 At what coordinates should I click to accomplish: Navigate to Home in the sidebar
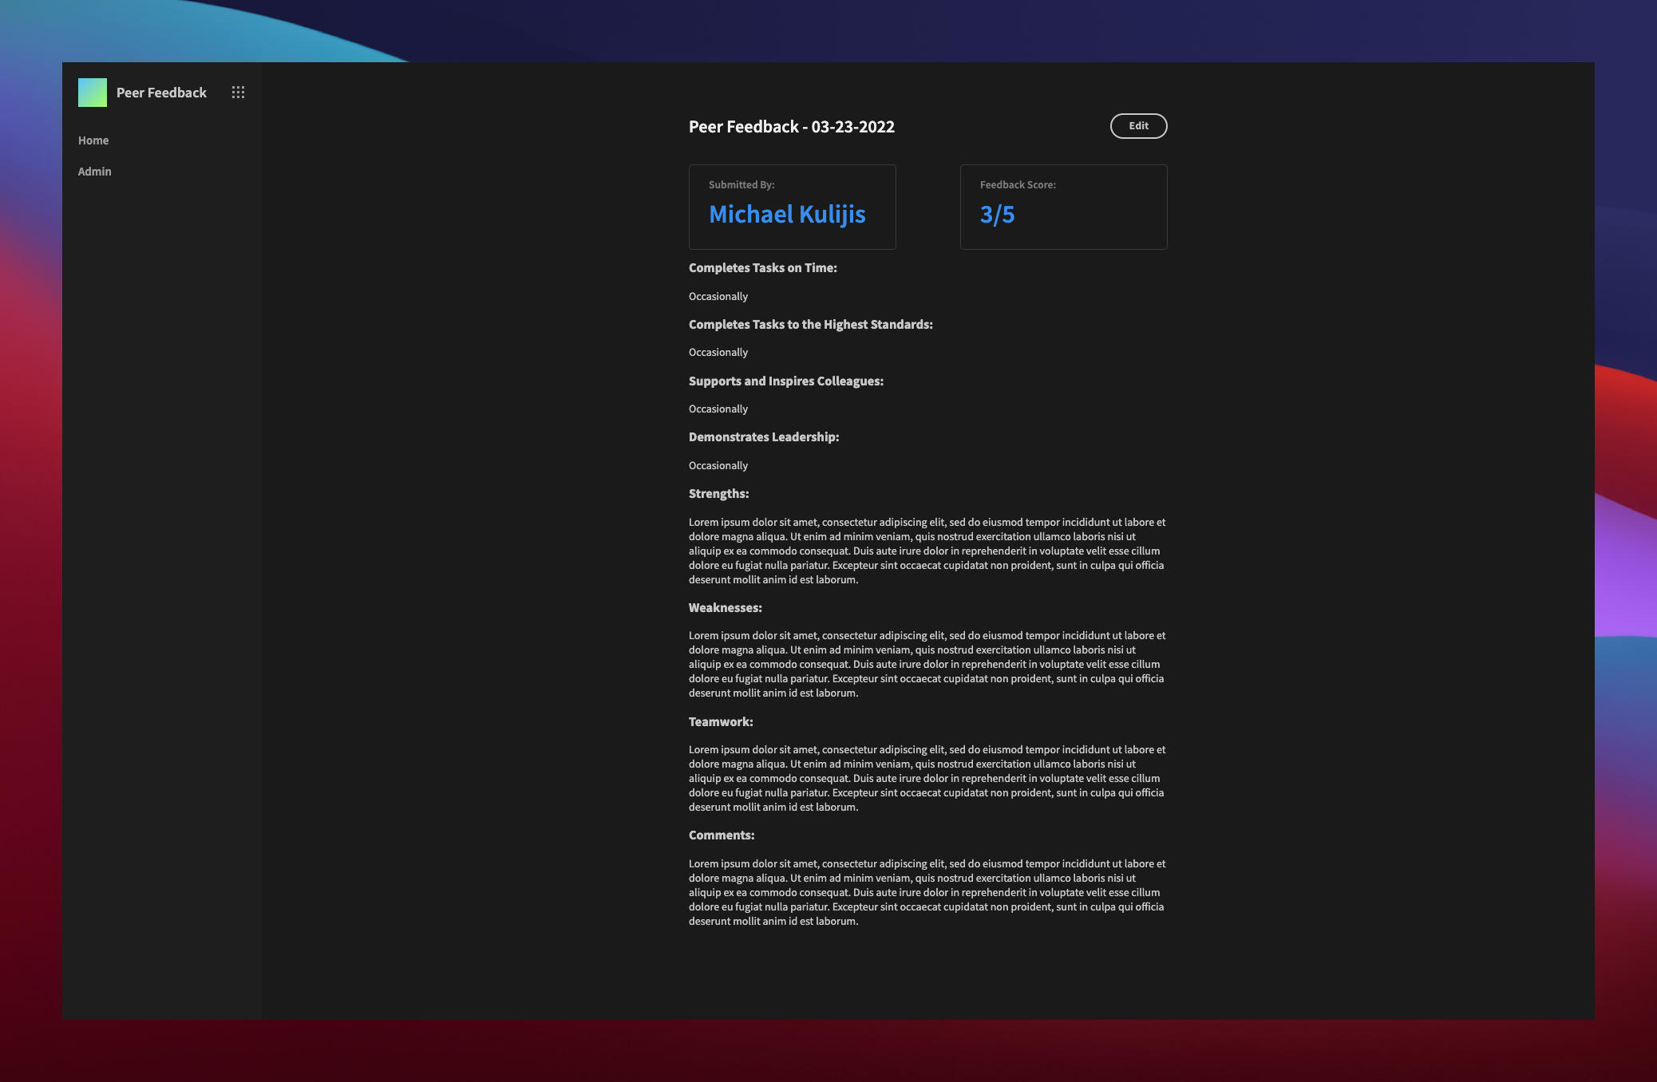93,140
